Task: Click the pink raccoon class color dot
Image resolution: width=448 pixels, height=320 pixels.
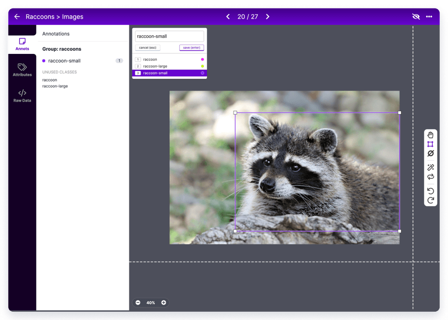Action: click(203, 60)
